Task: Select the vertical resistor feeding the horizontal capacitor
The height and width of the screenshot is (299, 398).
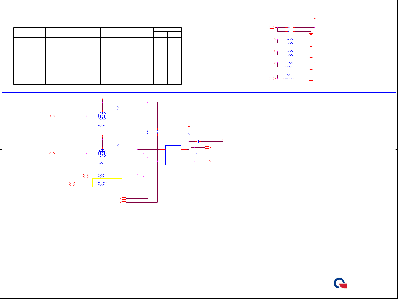Action: 189,133
